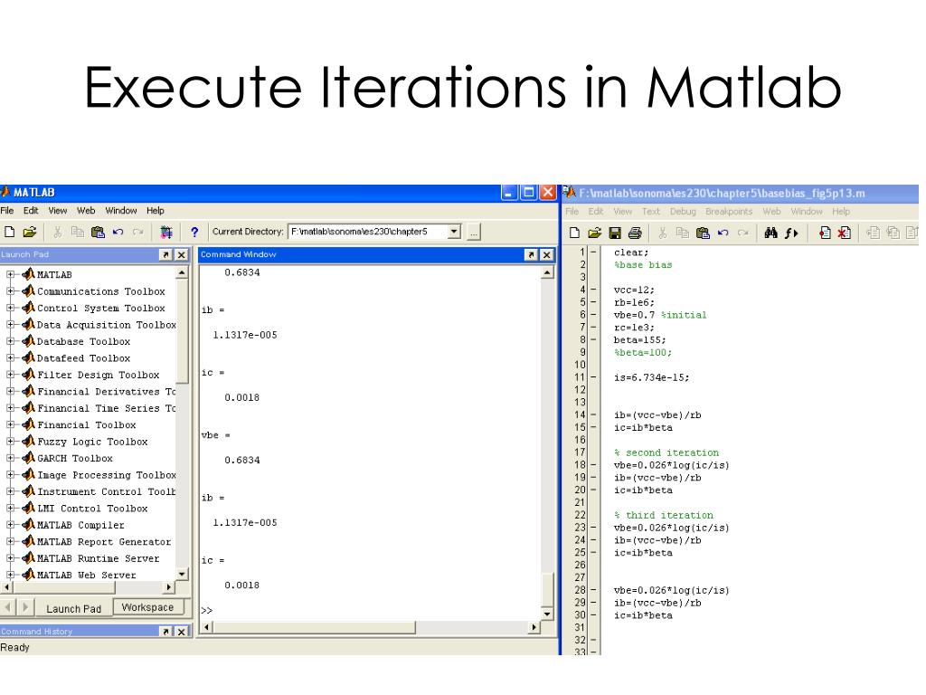
Task: Switch to the Workspace tab
Action: coord(147,607)
